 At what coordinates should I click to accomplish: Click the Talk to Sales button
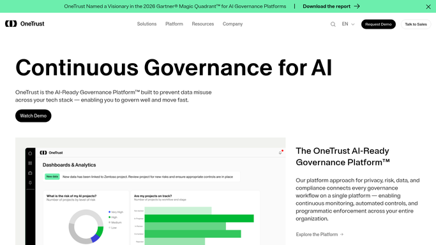tap(416, 24)
